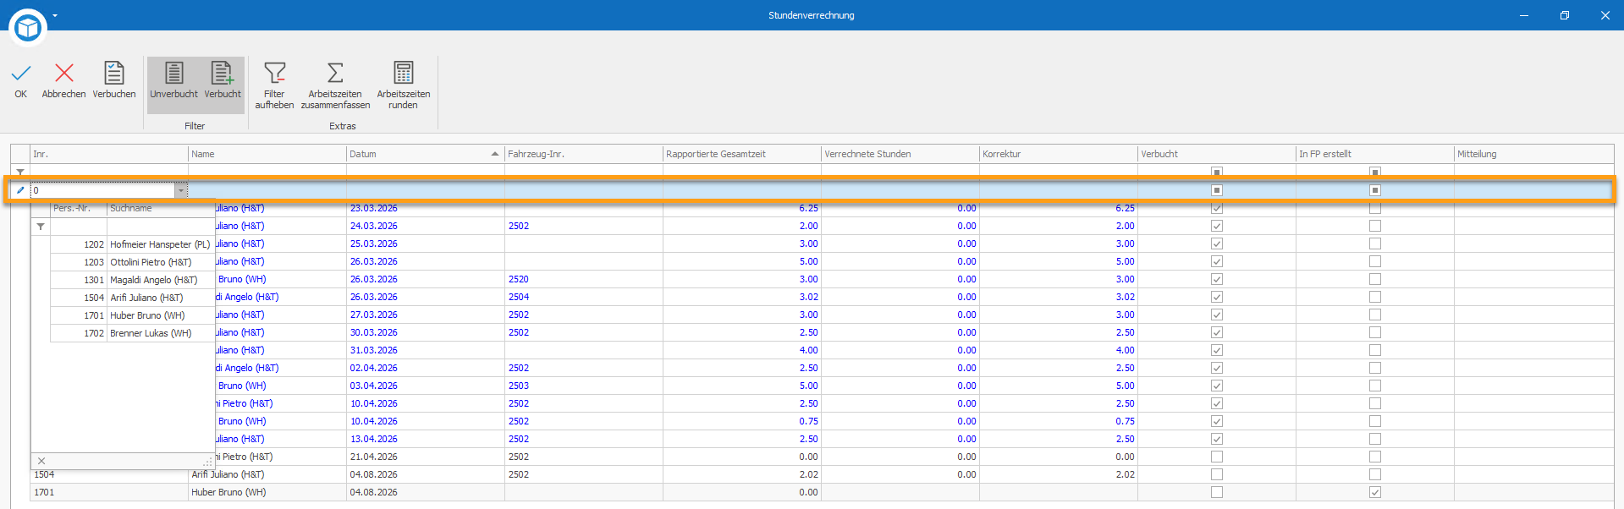
Task: Click the Suchname filter row field
Action: click(160, 227)
